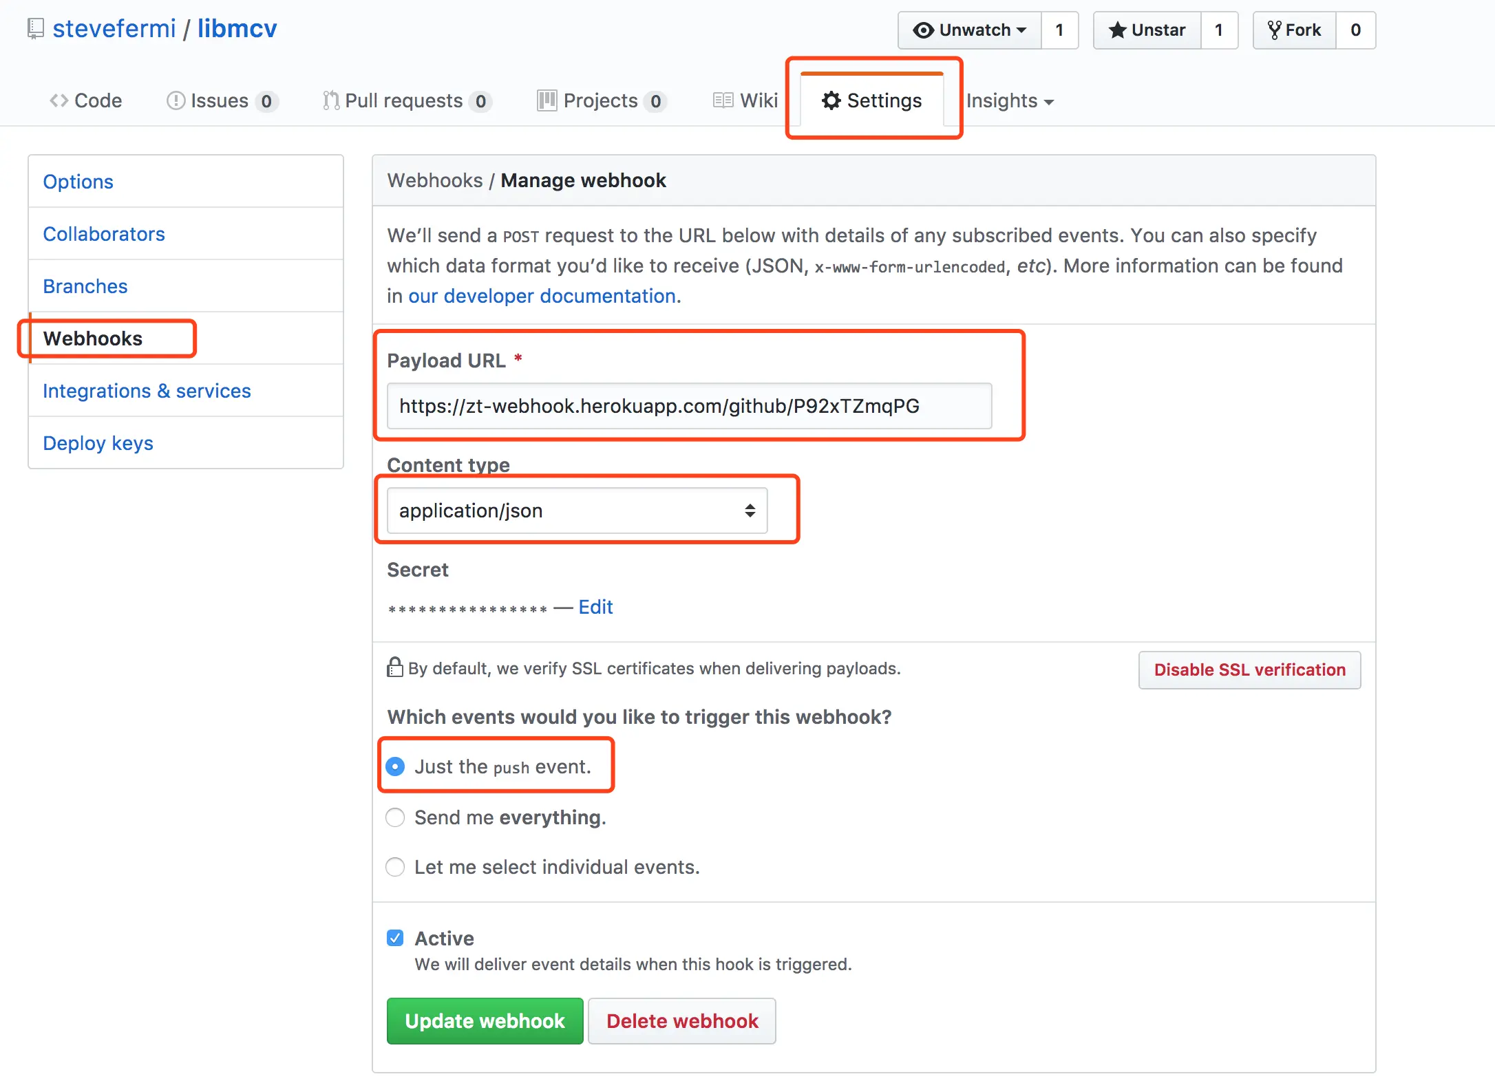Click the Code brackets icon

(x=59, y=100)
